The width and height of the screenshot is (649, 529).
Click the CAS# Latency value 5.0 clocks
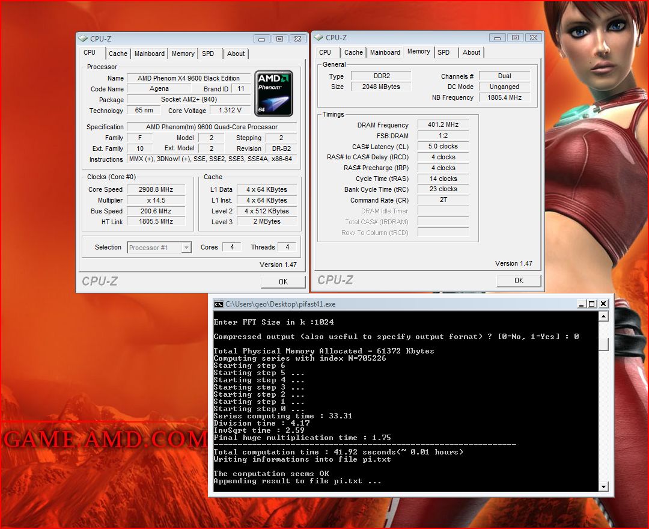pyautogui.click(x=443, y=147)
